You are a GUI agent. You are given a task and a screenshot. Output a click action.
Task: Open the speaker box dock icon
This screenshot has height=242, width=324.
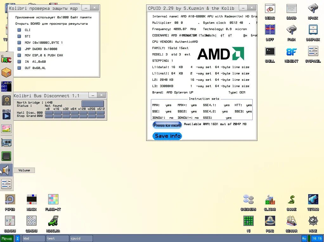(x=6, y=100)
